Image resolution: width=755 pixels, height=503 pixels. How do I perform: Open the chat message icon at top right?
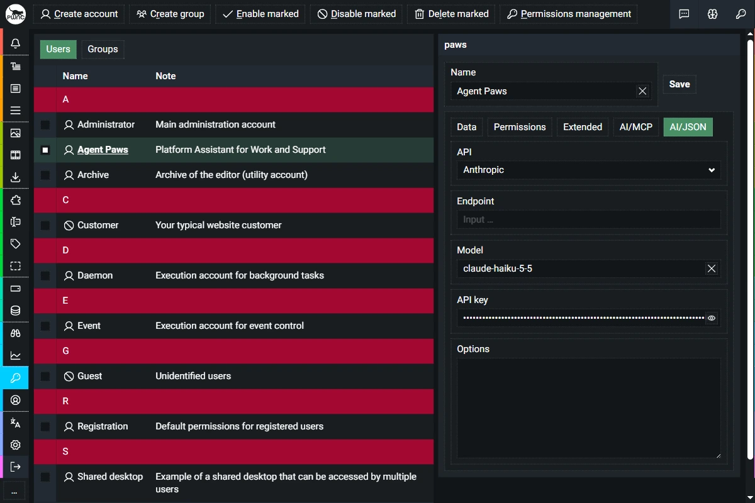click(685, 14)
